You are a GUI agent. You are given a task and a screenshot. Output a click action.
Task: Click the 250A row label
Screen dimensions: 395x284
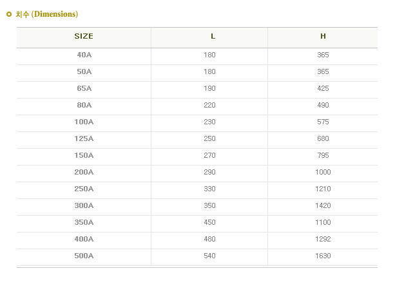point(84,189)
